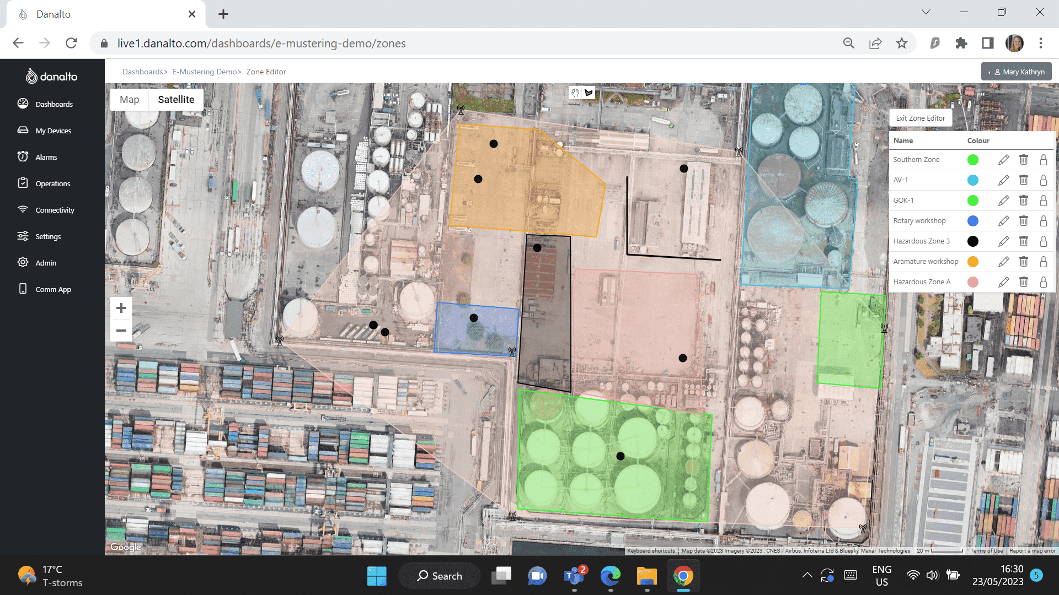1059x595 pixels.
Task: Click the black colour swatch of Hazardous Zone 3
Action: 973,241
